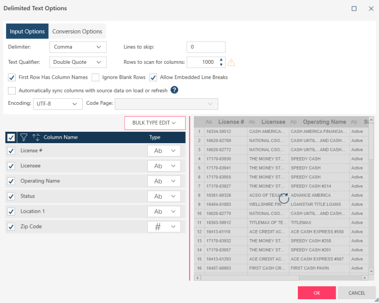Select the Input Options tab

click(27, 31)
